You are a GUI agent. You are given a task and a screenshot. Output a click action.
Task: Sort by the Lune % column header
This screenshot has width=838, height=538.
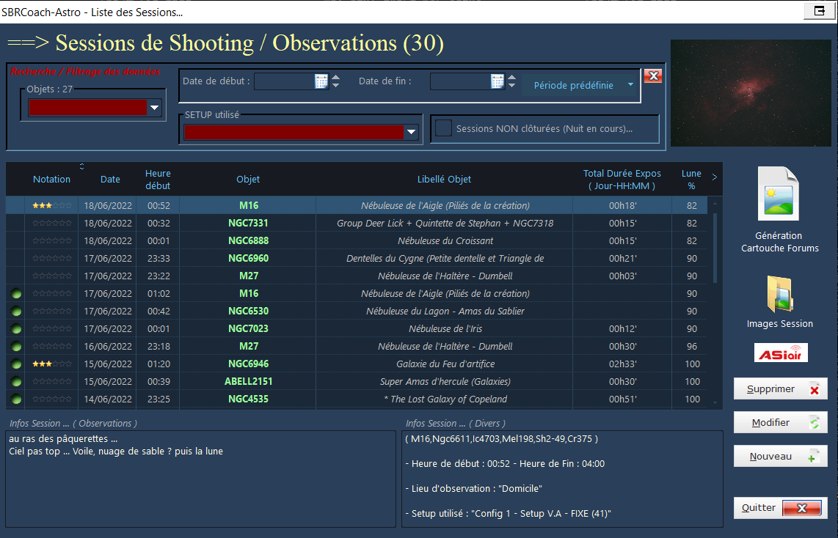[691, 180]
